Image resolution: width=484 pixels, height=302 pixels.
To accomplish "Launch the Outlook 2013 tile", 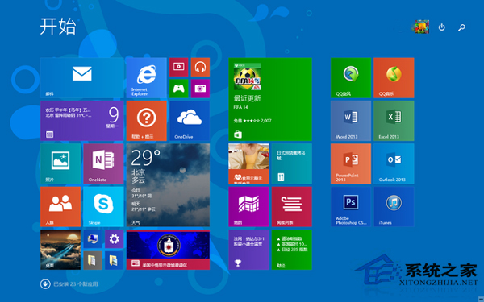I will click(394, 163).
